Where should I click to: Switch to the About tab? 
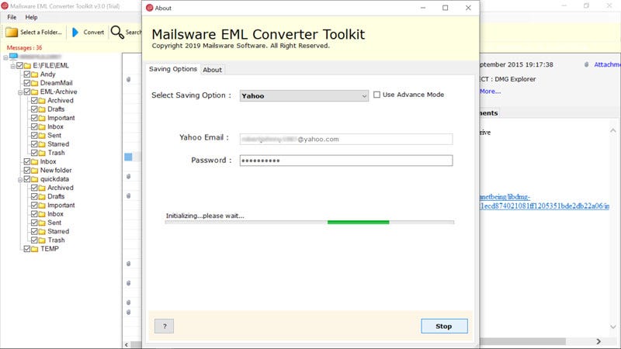tap(212, 70)
